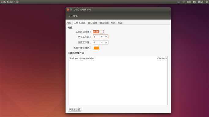Go to the 窗口吸附 tab

[104, 23]
